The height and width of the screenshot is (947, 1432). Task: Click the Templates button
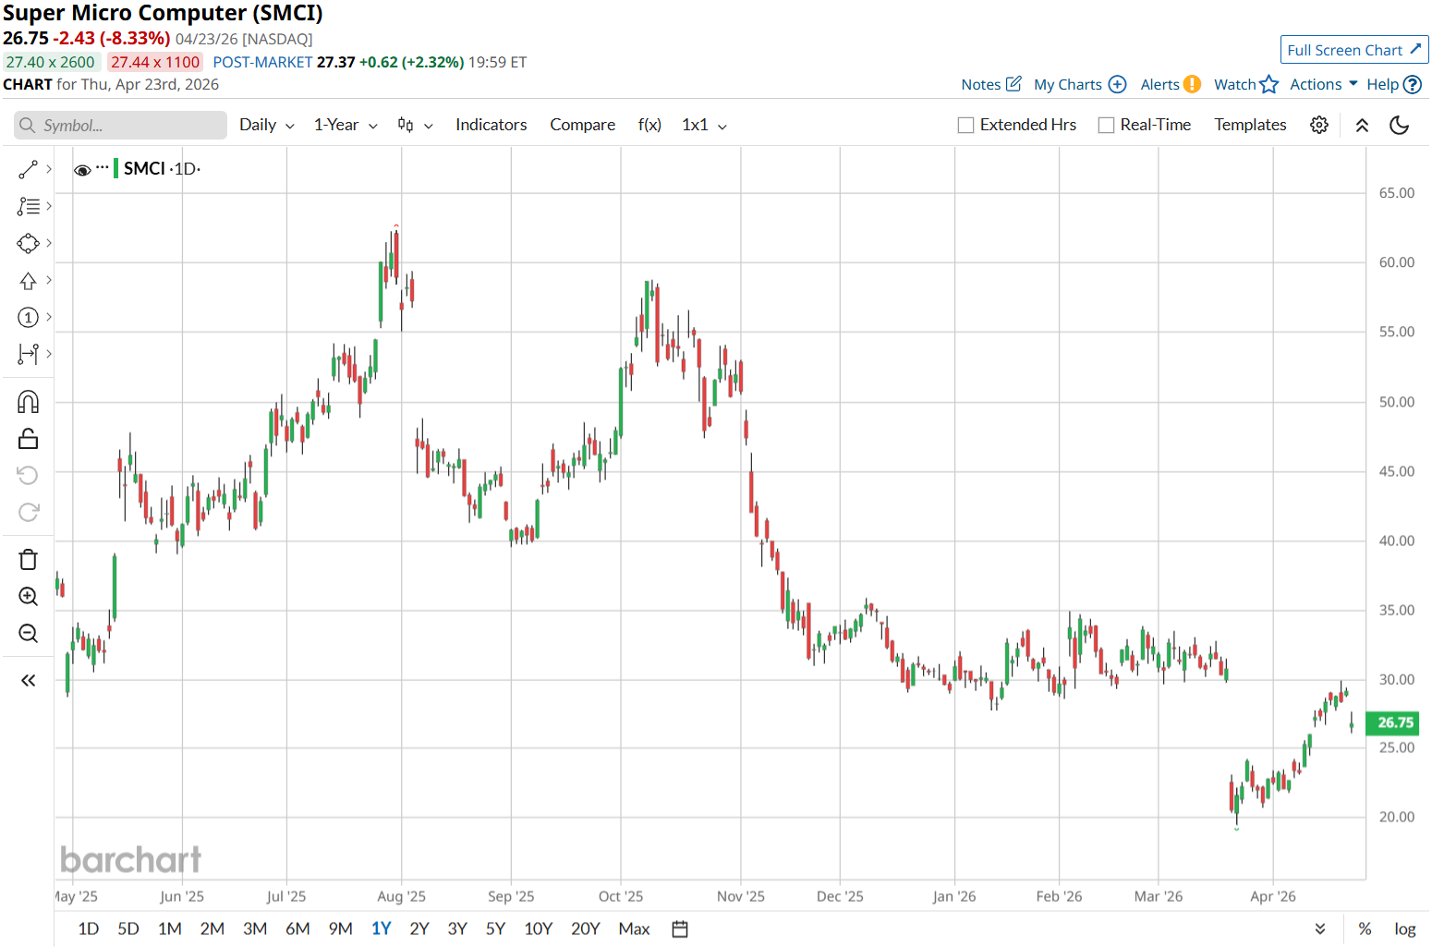coord(1250,126)
